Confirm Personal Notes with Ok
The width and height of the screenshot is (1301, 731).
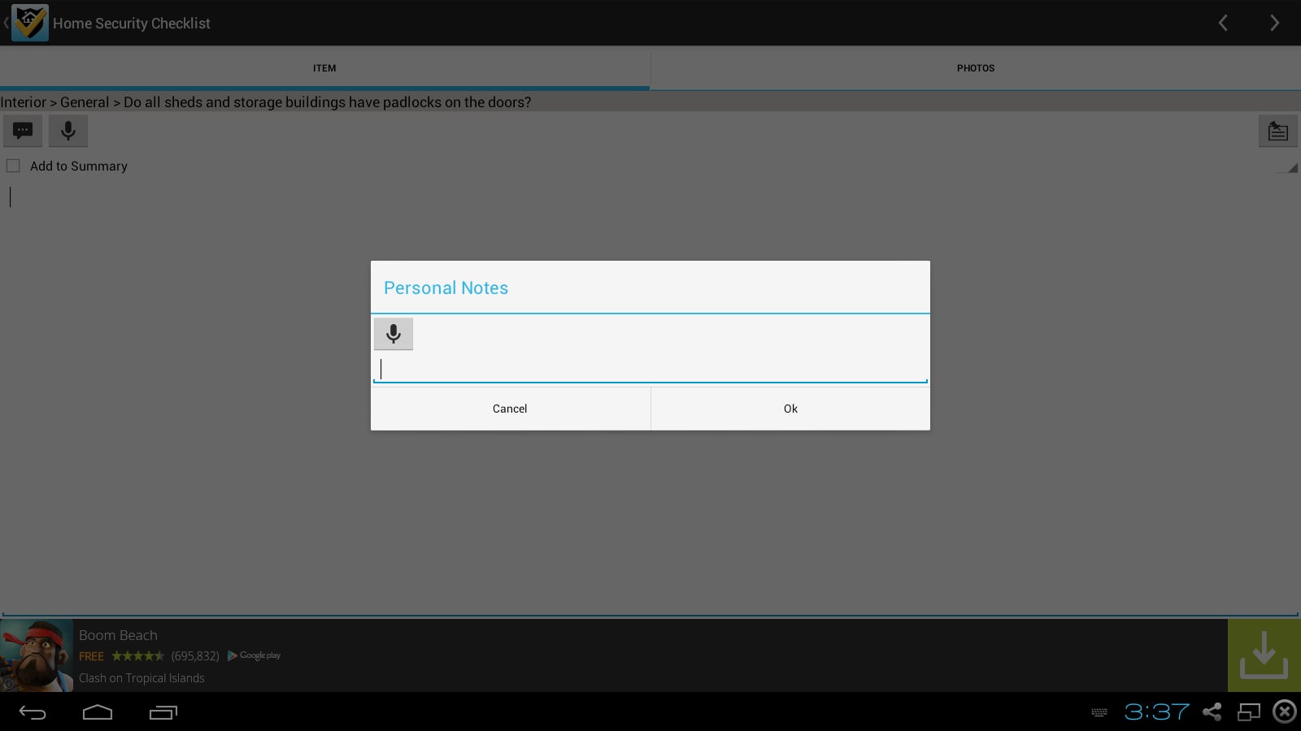coord(790,409)
